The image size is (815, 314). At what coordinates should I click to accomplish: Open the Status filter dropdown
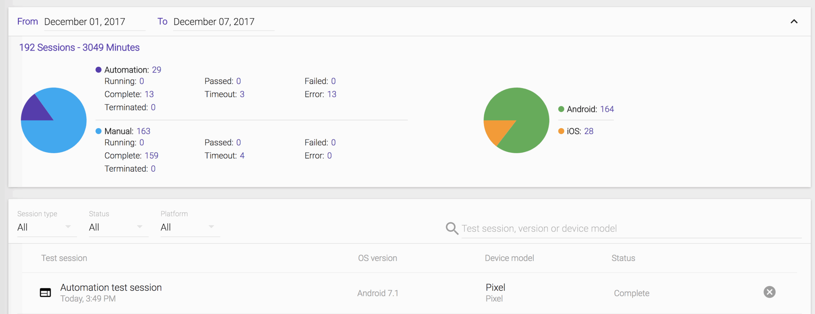click(118, 227)
